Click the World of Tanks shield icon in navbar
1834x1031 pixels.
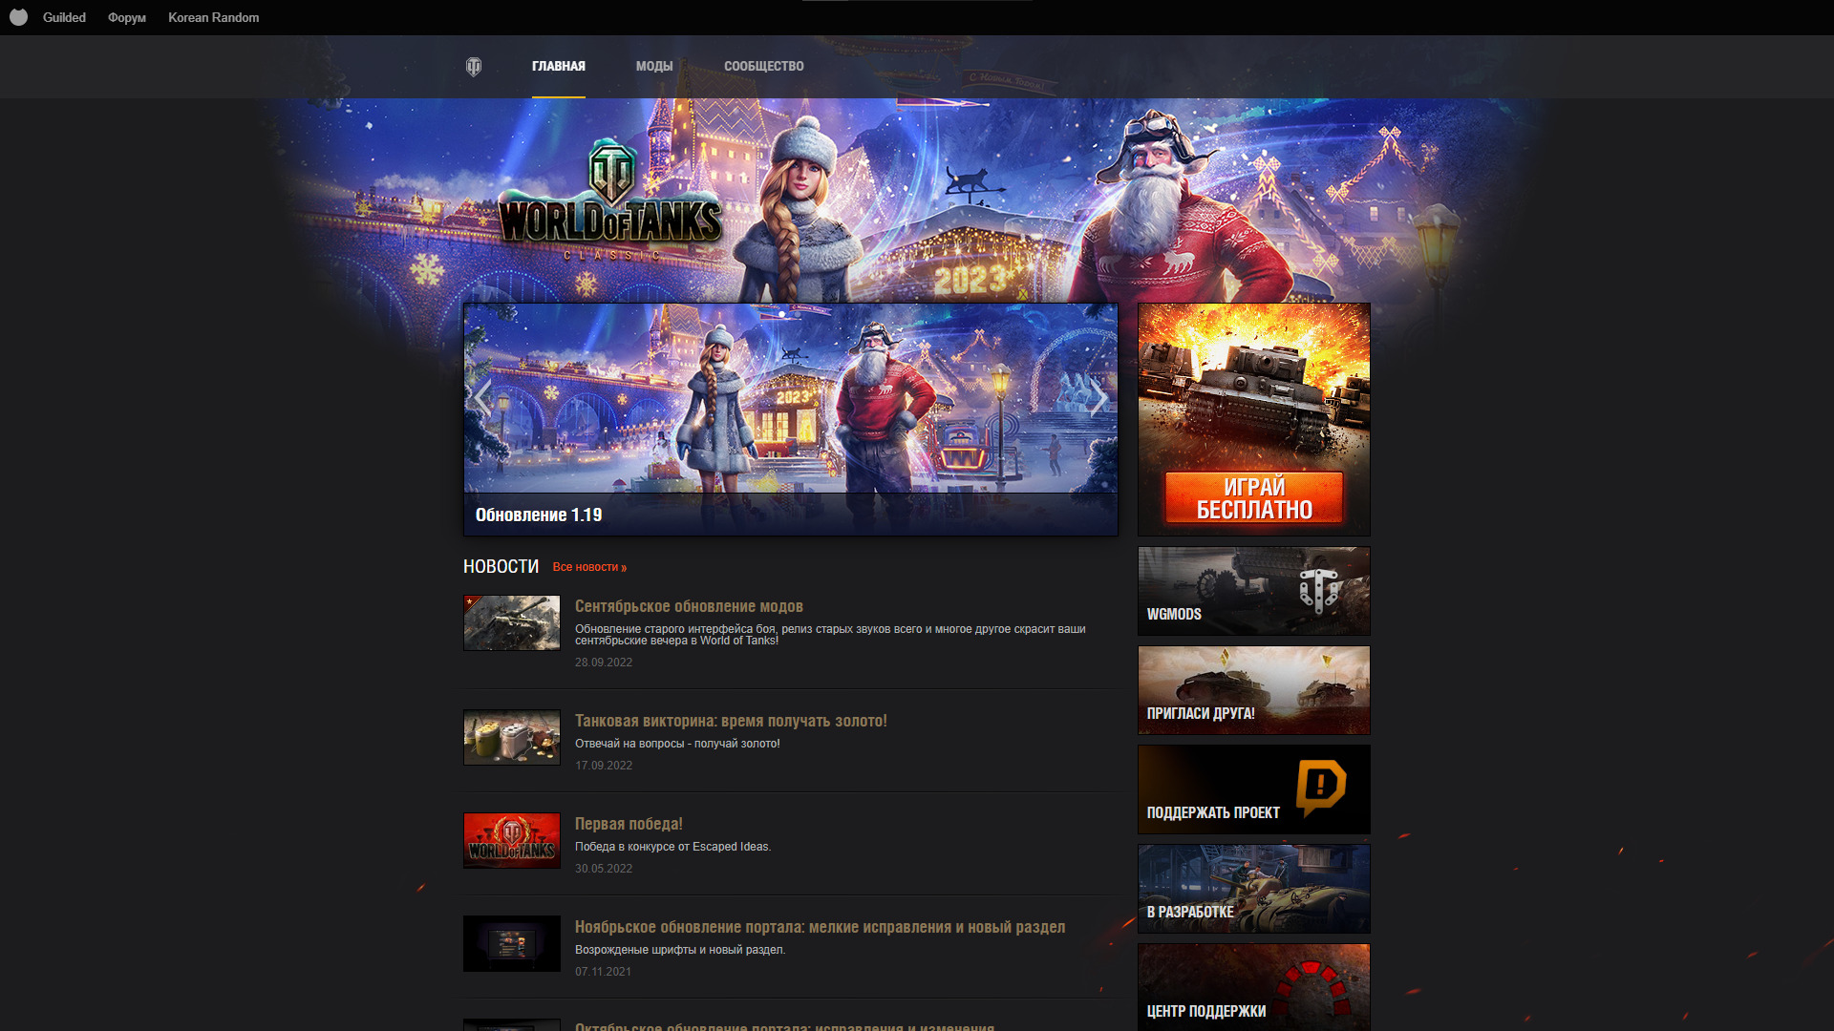click(x=473, y=67)
